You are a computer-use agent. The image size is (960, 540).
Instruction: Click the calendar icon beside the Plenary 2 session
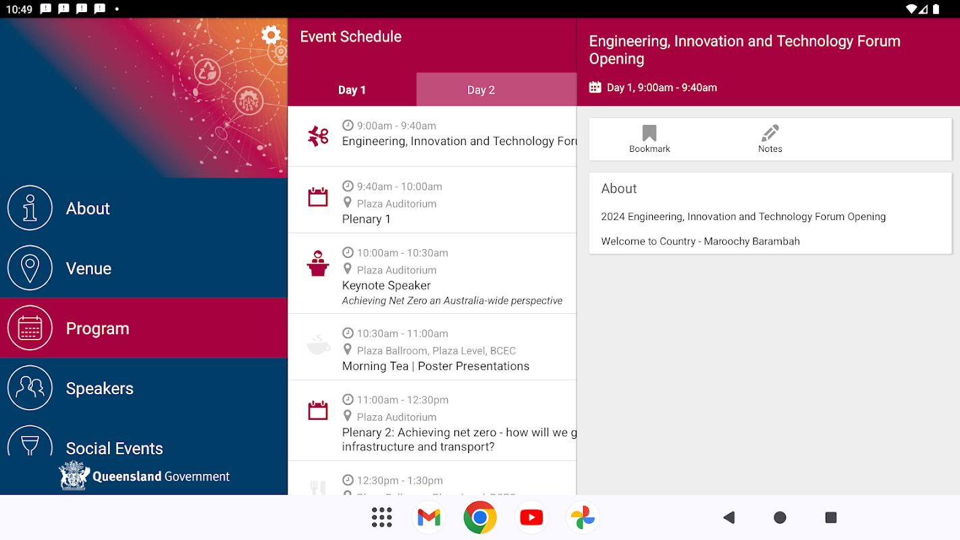[318, 410]
